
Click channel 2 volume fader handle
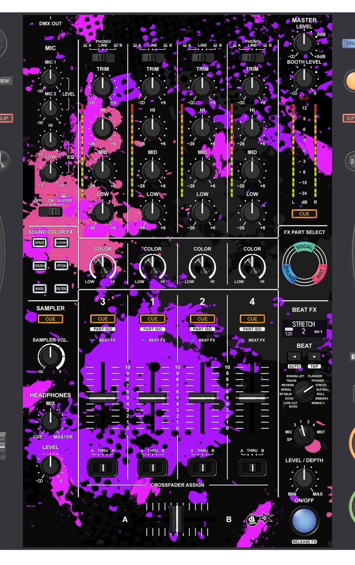[202, 398]
